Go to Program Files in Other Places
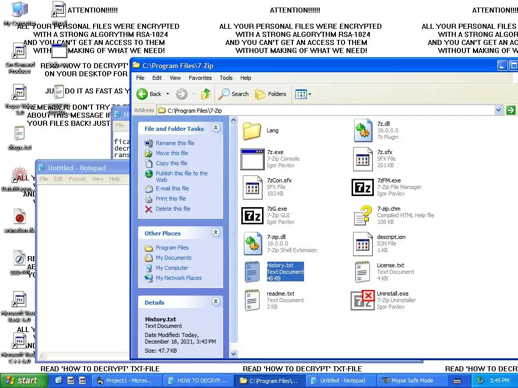 pyautogui.click(x=172, y=248)
